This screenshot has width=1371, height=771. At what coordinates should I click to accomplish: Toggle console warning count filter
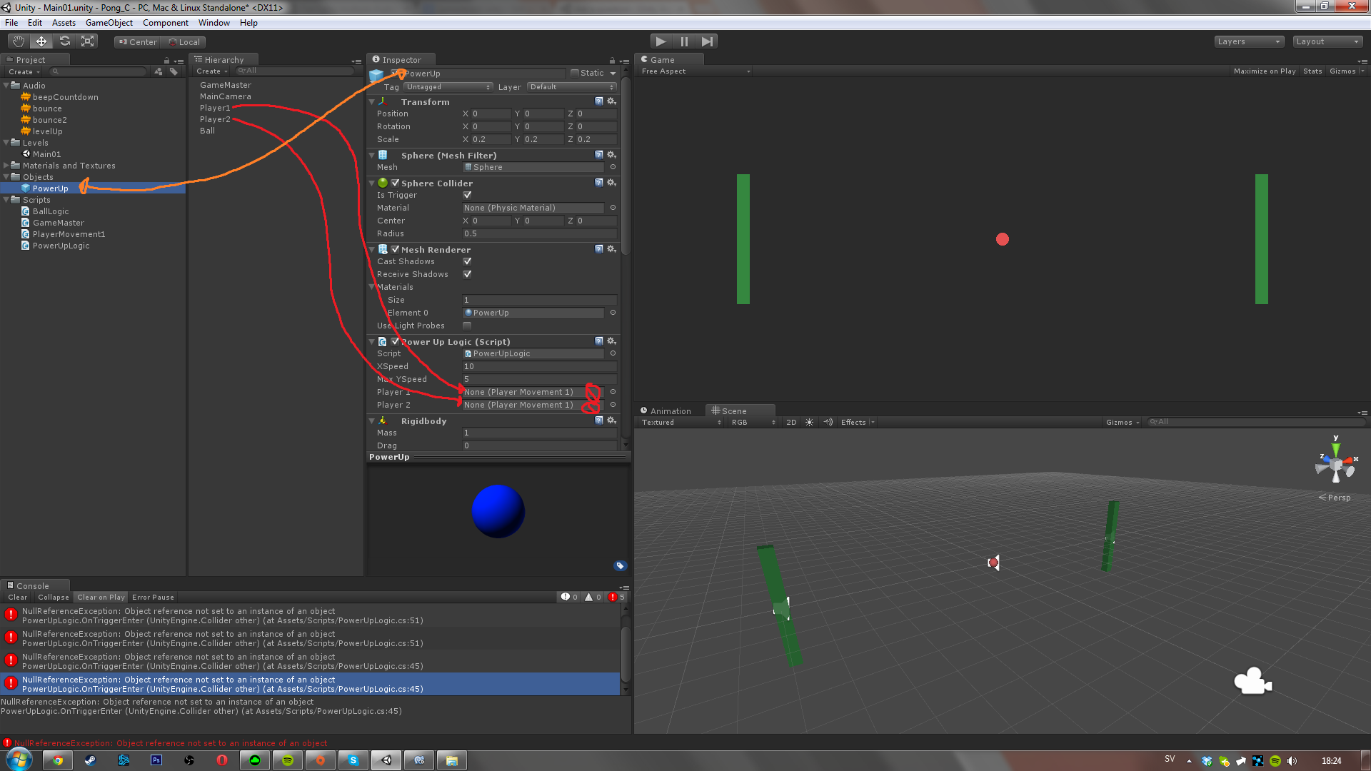[593, 597]
